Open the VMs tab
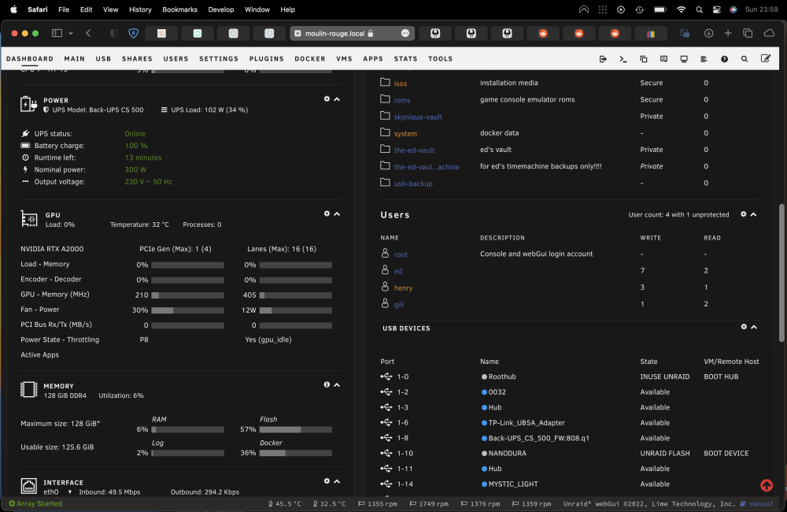Screen dimensions: 787x512 [x=345, y=59]
